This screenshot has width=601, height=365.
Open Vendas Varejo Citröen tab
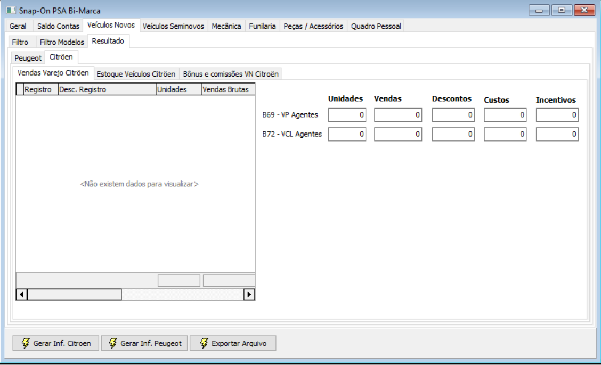tap(53, 73)
